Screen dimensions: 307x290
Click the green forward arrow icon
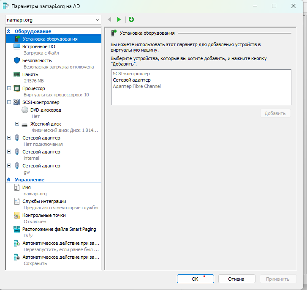tap(119, 19)
